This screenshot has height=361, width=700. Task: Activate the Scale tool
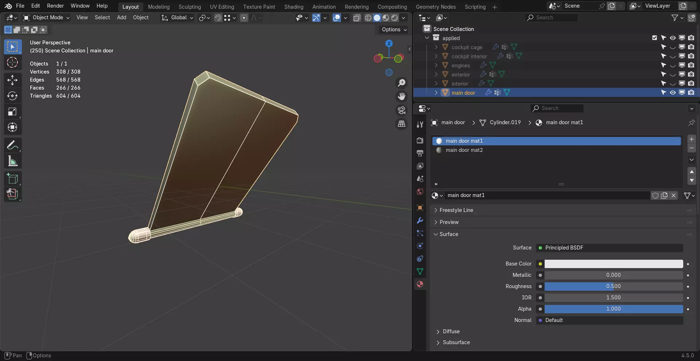coord(12,111)
